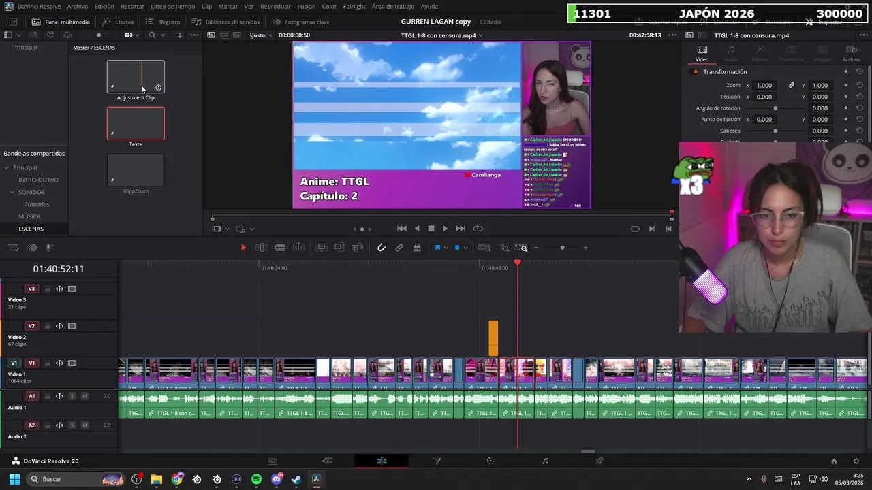Solo the Audio 1 track

tap(72, 396)
